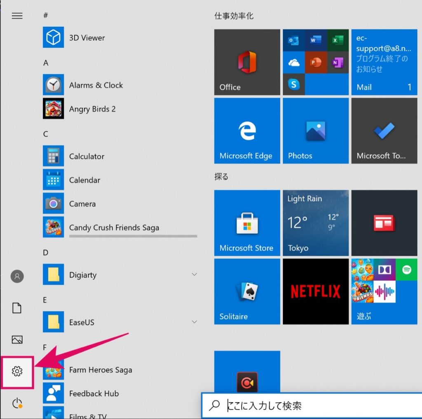Open Documents from the sidebar
422x419 pixels.
click(x=17, y=308)
